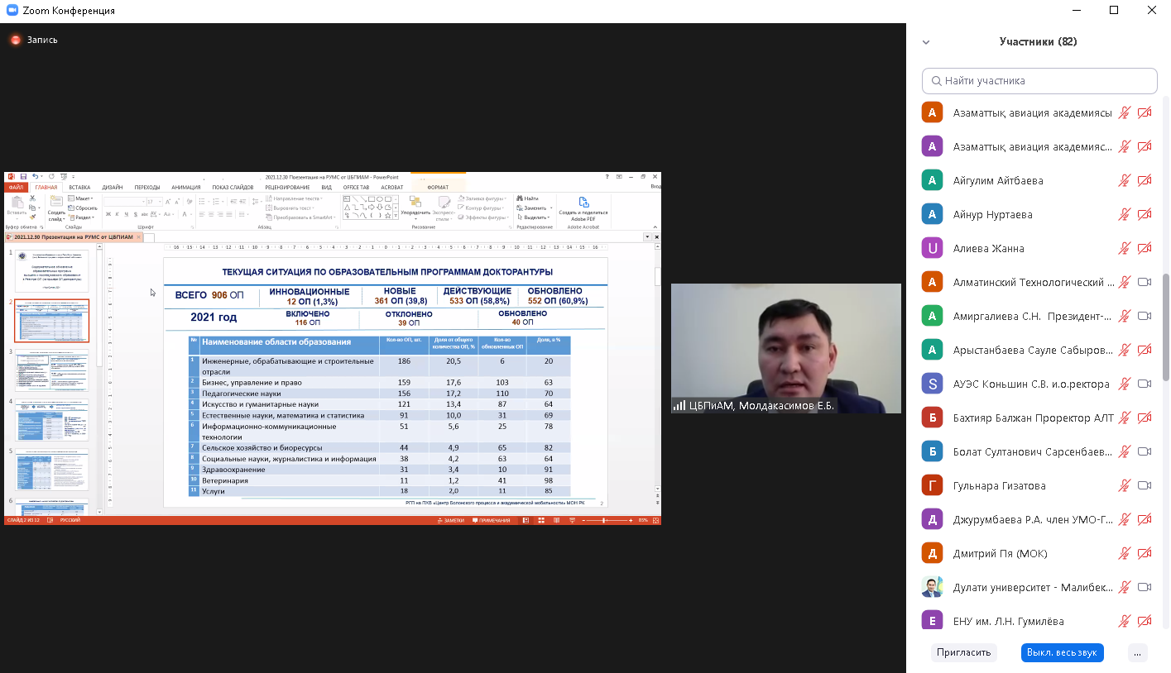
Task: Click the camera icon for Гульнара Гизатова
Action: (x=1145, y=485)
